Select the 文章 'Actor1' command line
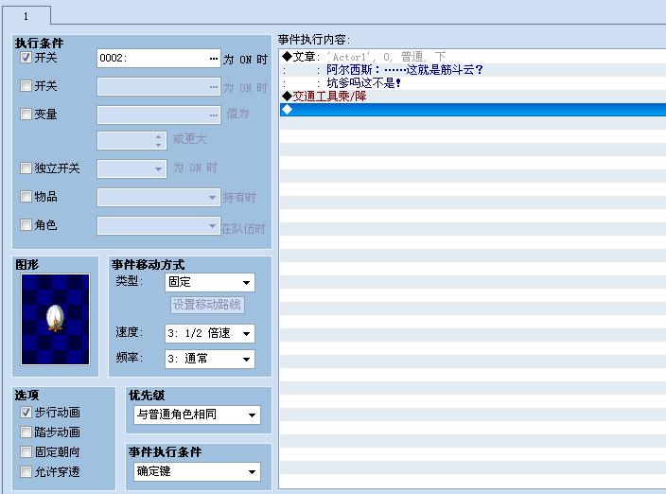The image size is (666, 494). [x=473, y=57]
